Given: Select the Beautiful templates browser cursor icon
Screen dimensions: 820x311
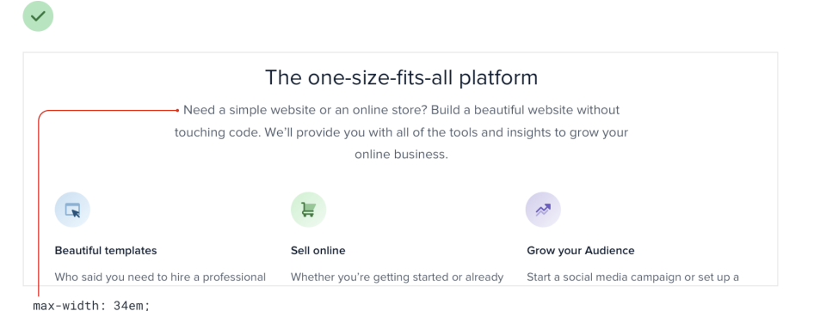Looking at the screenshot, I should 72,210.
